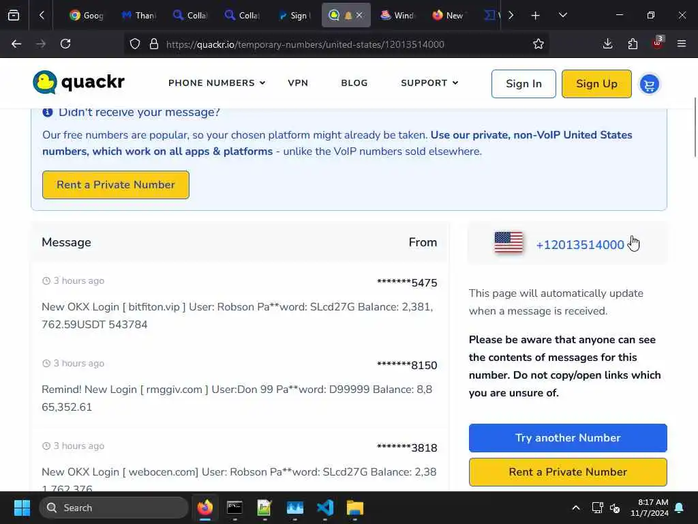Select the rmggiv.com New Login message text

click(x=237, y=398)
